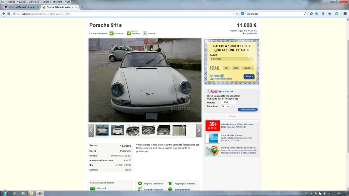Click the search magnifier icon in search bar

point(305,14)
